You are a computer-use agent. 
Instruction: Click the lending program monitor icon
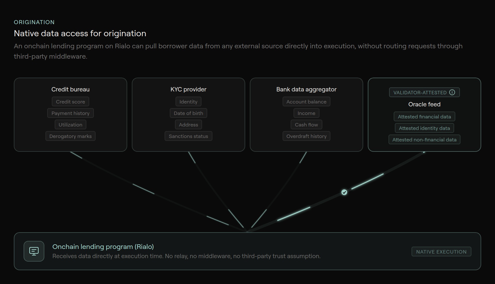tap(34, 251)
